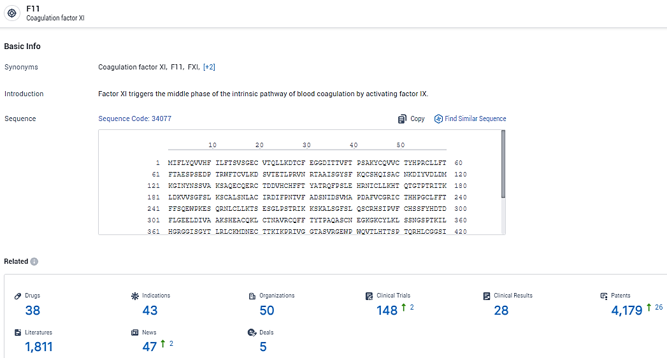Viewport: 667px width, 358px height.
Task: Open the 148 Clinical Trials count
Action: click(387, 311)
